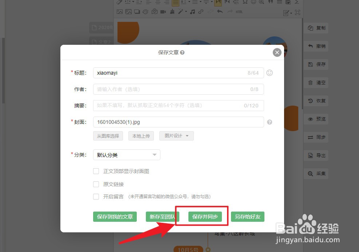Click the music note insert icon

pyautogui.click(x=192, y=12)
